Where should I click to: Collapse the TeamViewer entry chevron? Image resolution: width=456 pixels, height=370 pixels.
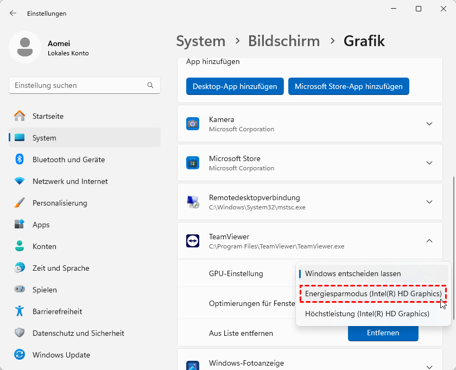(429, 241)
